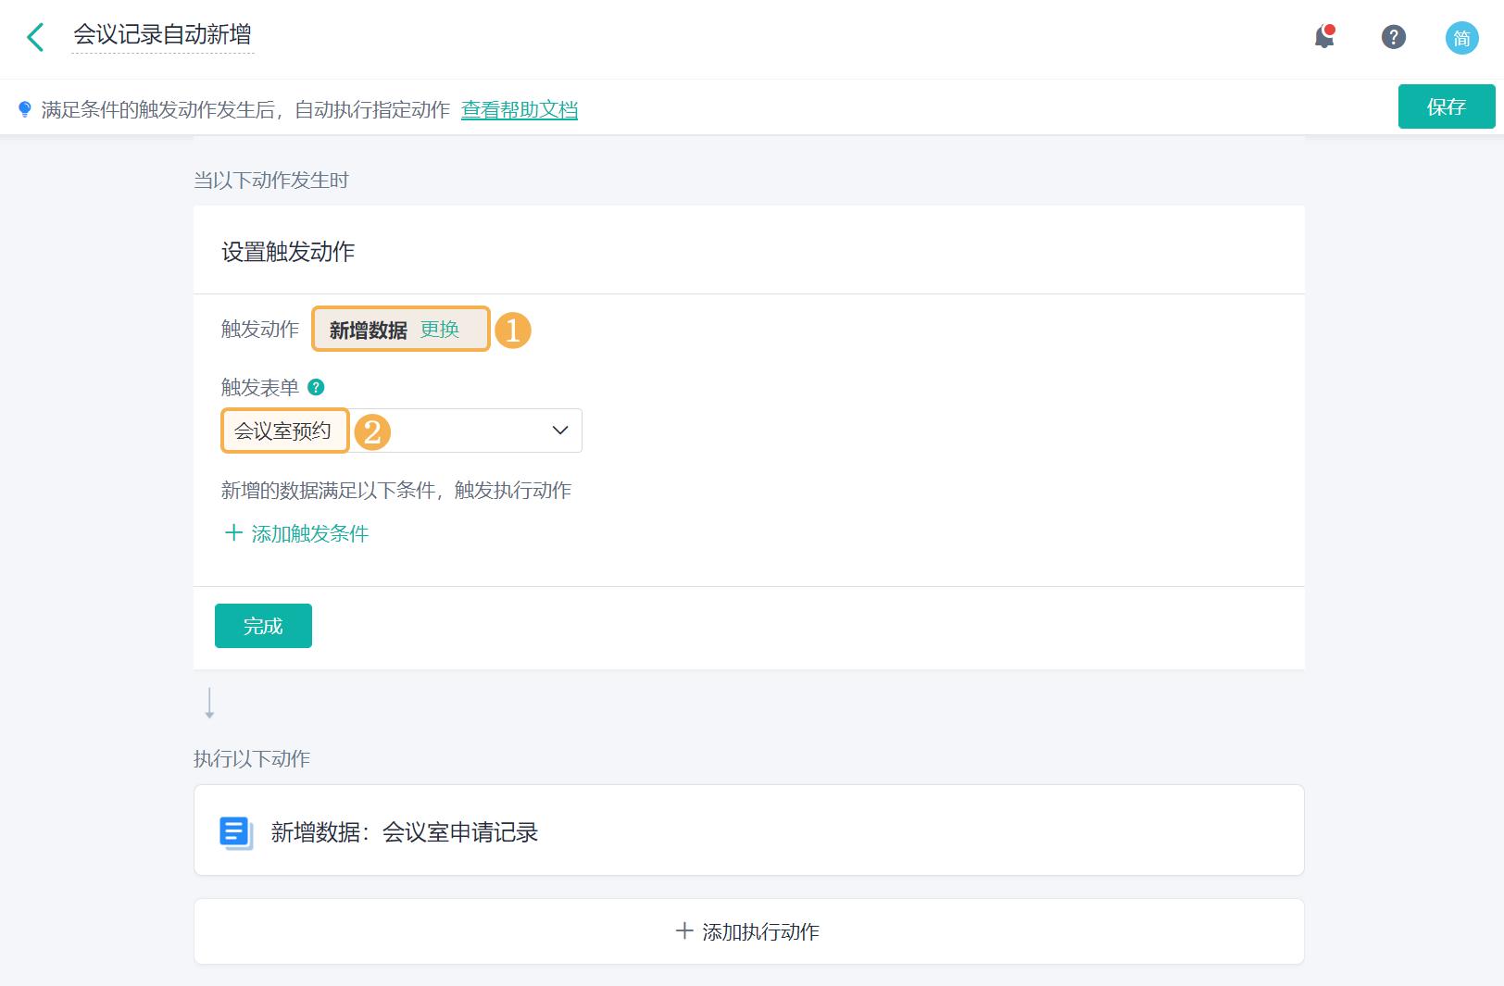Expand the trigger form selector chevron

[558, 430]
